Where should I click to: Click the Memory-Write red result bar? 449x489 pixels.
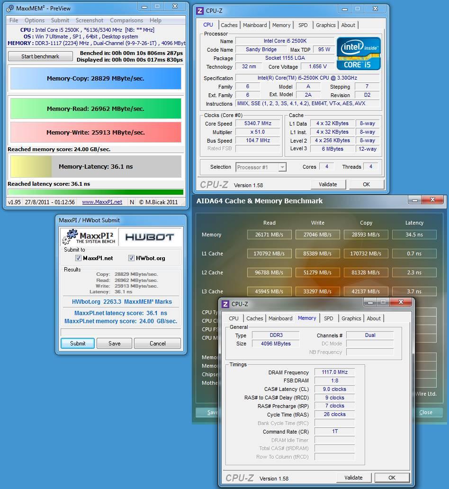click(96, 132)
